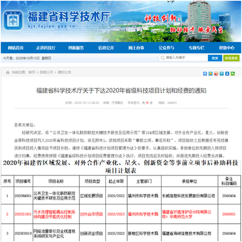This screenshot has width=242, height=242.
Task: Click the 项目编号 column header
Action: pos(23,181)
